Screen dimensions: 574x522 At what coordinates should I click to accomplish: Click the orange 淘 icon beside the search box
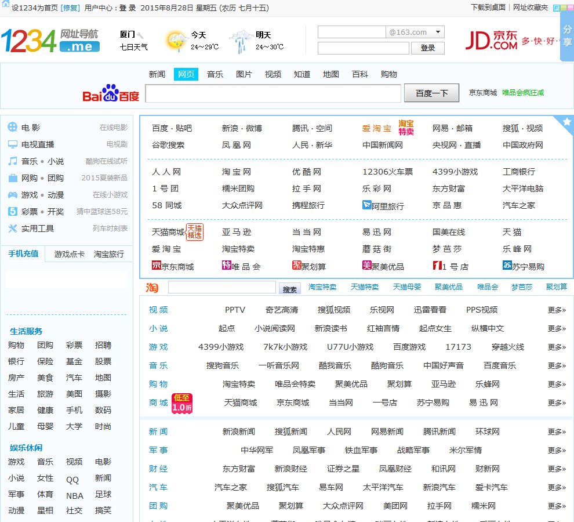(152, 288)
